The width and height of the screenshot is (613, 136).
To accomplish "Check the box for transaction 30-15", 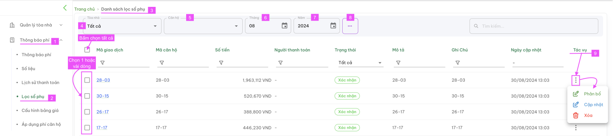I will tap(87, 96).
